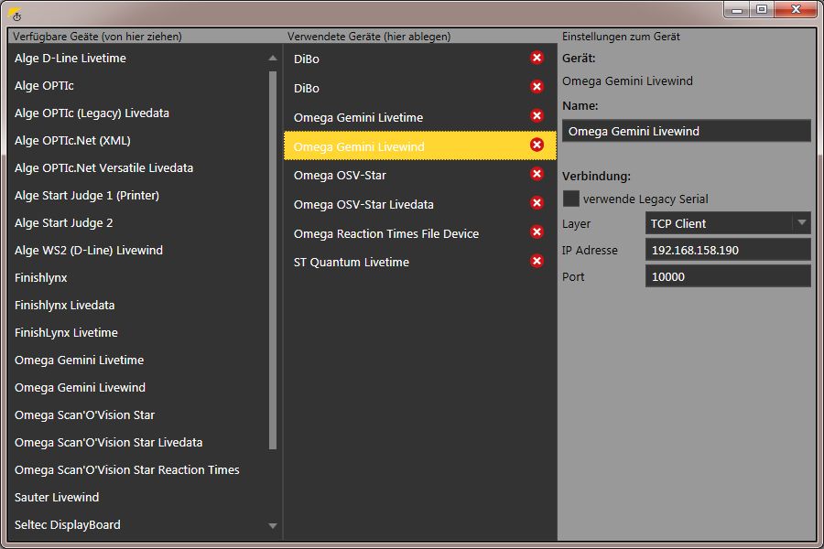Select Sauter Livewind device

[x=57, y=498]
